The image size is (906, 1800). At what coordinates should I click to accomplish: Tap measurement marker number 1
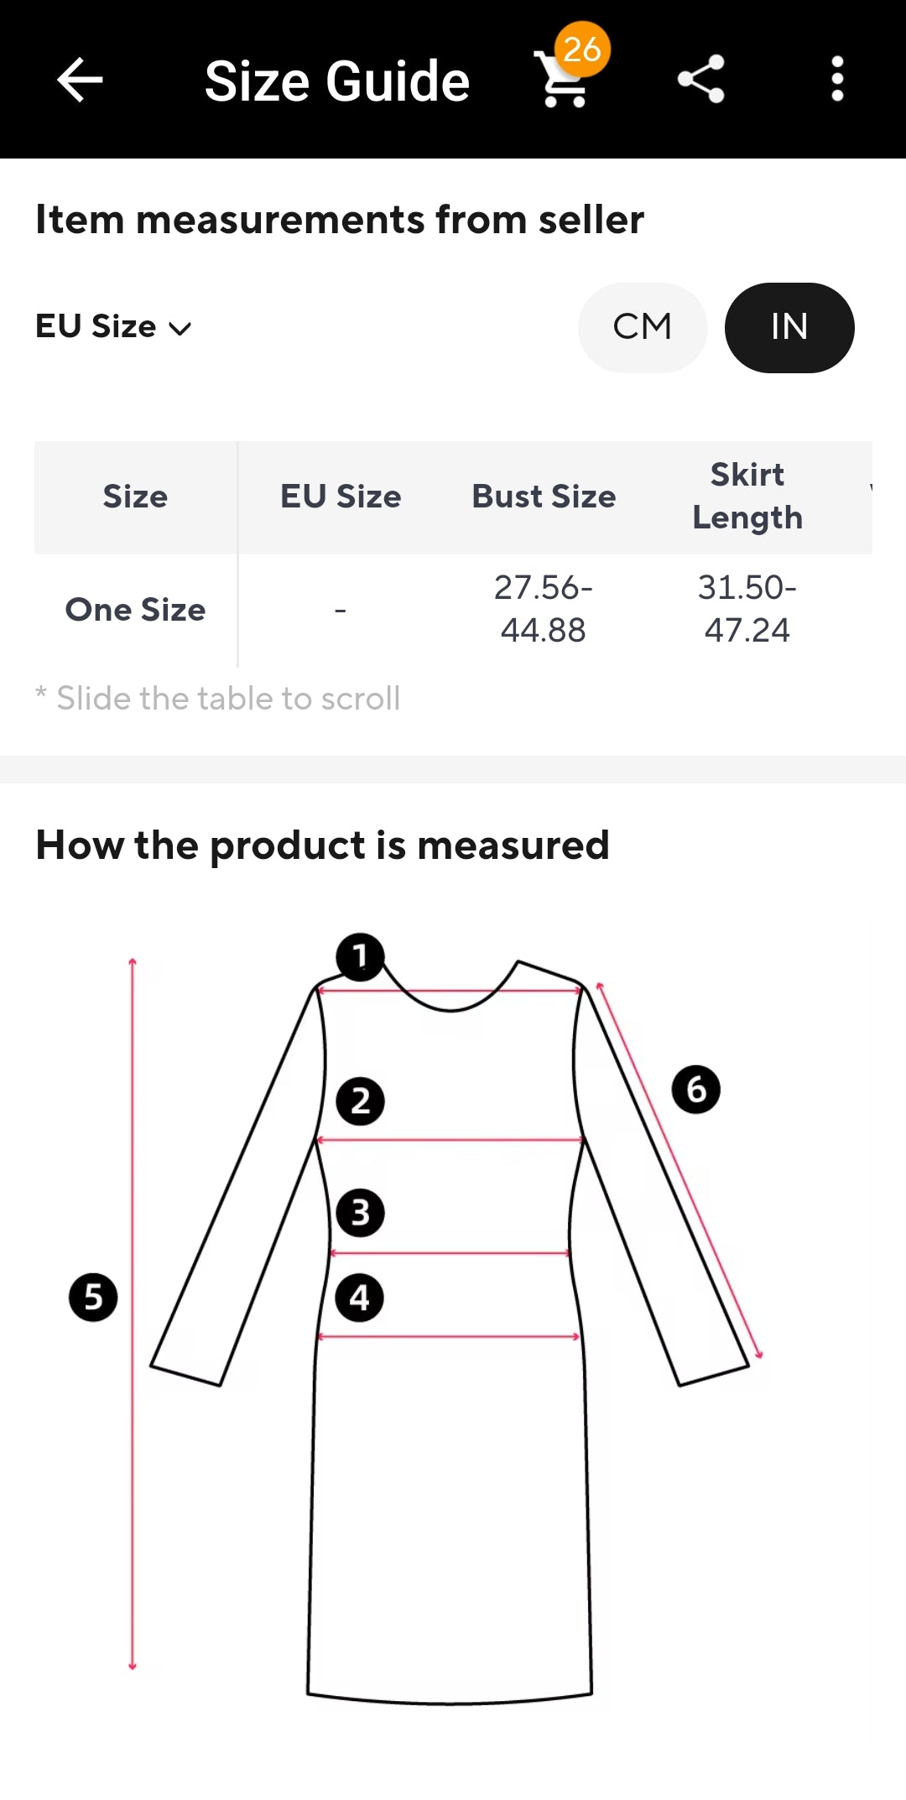pyautogui.click(x=360, y=956)
